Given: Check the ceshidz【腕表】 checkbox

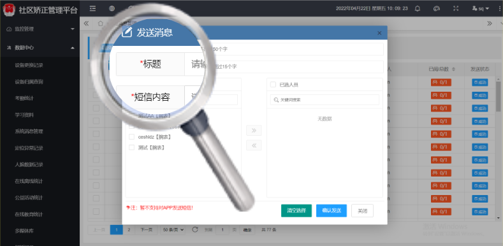Looking at the screenshot, I should click(x=131, y=137).
